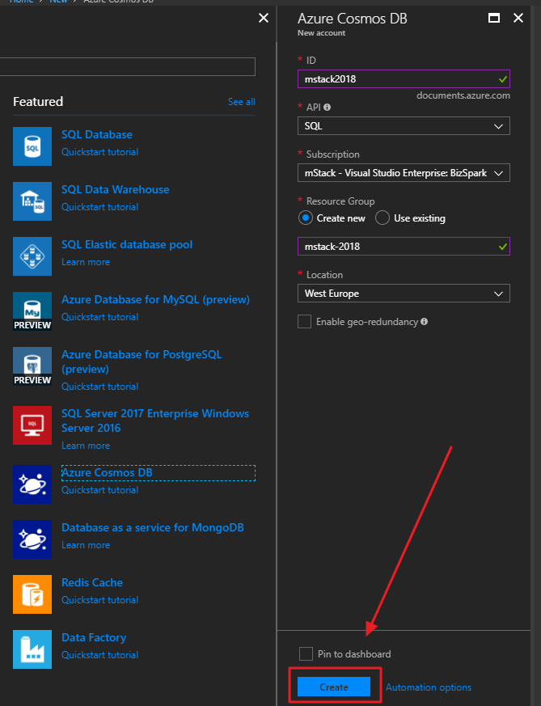Click the See all link
The height and width of the screenshot is (706, 541).
point(242,102)
